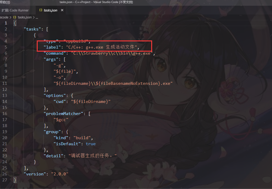Place cursor on the "tasks" key
Image resolution: width=272 pixels, height=189 pixels.
(32, 29)
